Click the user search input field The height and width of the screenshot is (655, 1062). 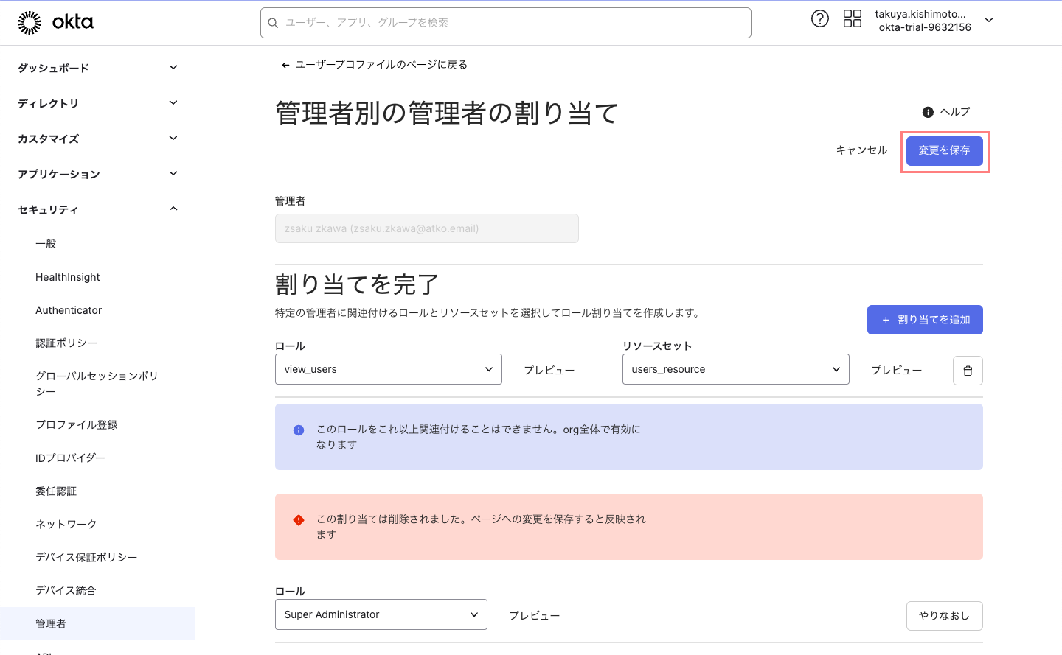[x=505, y=23]
